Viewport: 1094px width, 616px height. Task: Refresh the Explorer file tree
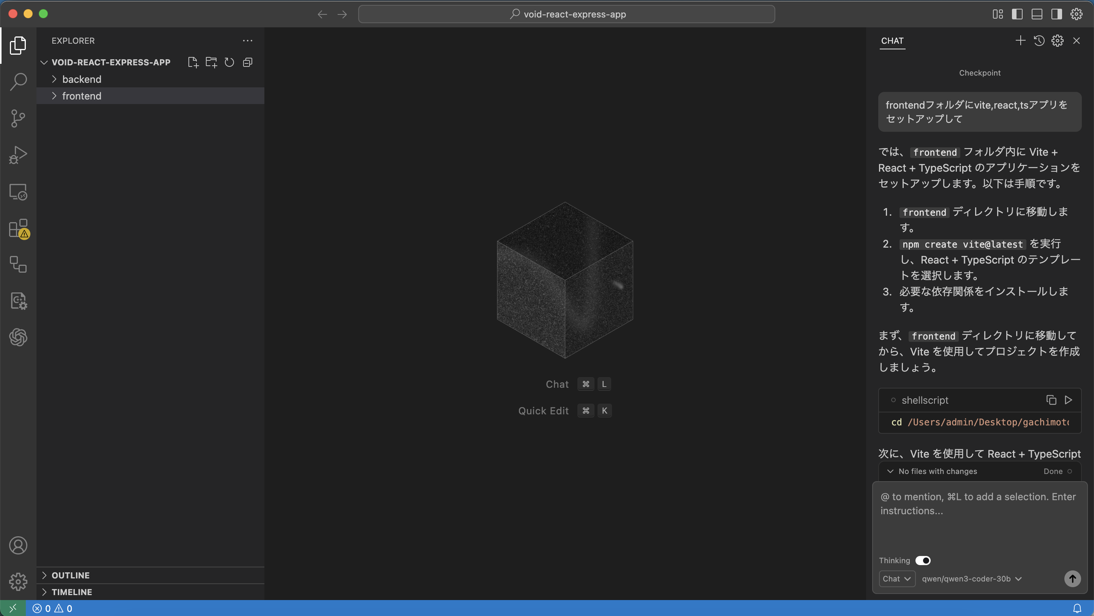coord(229,62)
